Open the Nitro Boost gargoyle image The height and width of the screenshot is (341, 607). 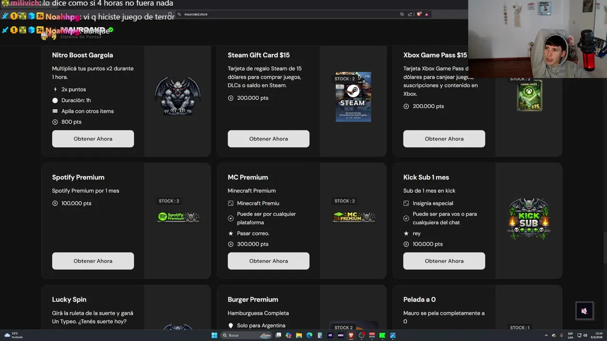178,96
